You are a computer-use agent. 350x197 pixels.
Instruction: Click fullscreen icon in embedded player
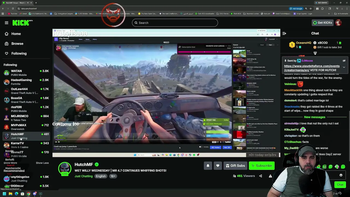pyautogui.click(x=223, y=142)
